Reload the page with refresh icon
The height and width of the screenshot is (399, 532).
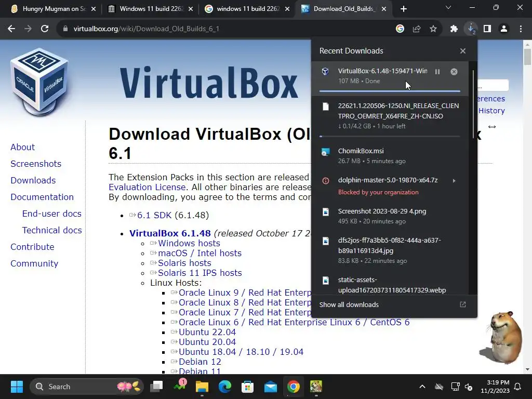(x=45, y=29)
